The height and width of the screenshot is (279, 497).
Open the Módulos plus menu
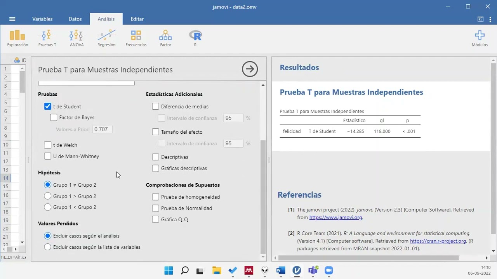[480, 38]
